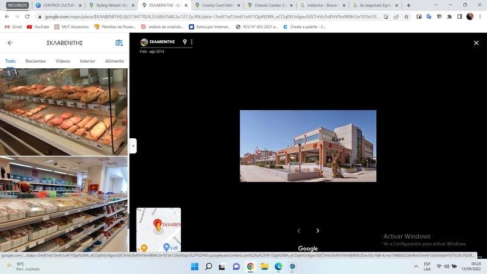Image resolution: width=487 pixels, height=274 pixels.
Task: Show previous photo arrow
Action: coord(299,231)
